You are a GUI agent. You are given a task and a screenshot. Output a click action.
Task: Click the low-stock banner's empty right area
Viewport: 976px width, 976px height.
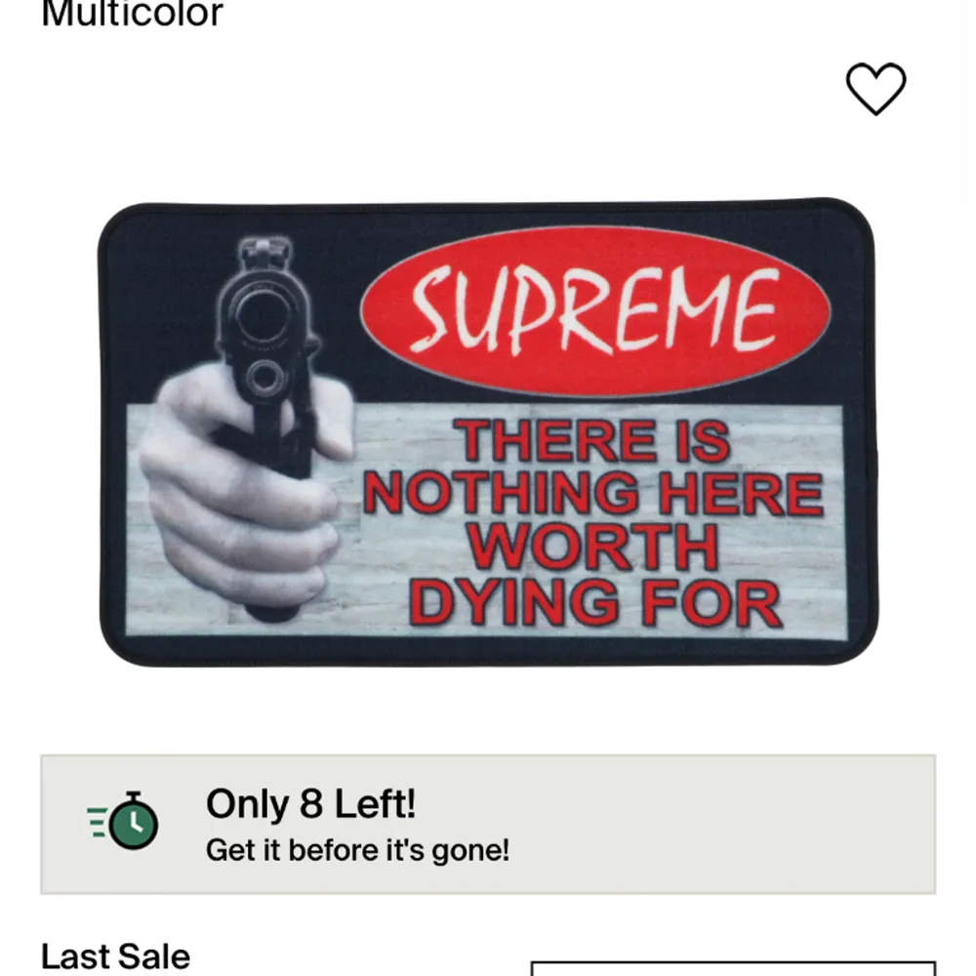(747, 825)
